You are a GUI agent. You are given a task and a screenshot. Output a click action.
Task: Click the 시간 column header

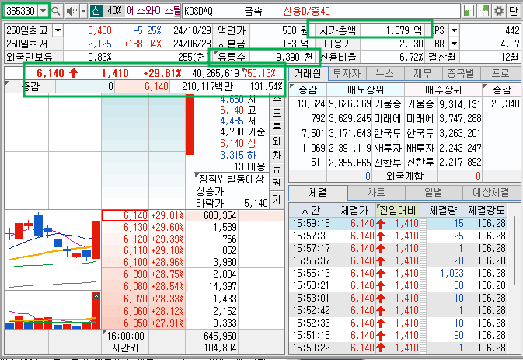coord(311,210)
